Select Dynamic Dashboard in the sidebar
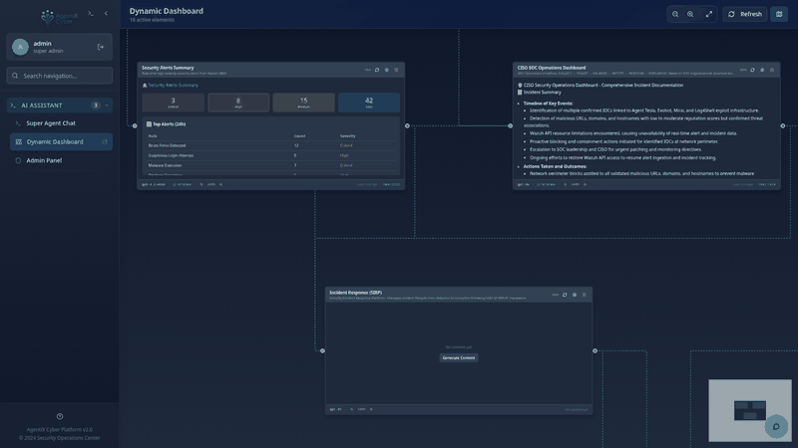The width and height of the screenshot is (798, 448). pos(61,141)
